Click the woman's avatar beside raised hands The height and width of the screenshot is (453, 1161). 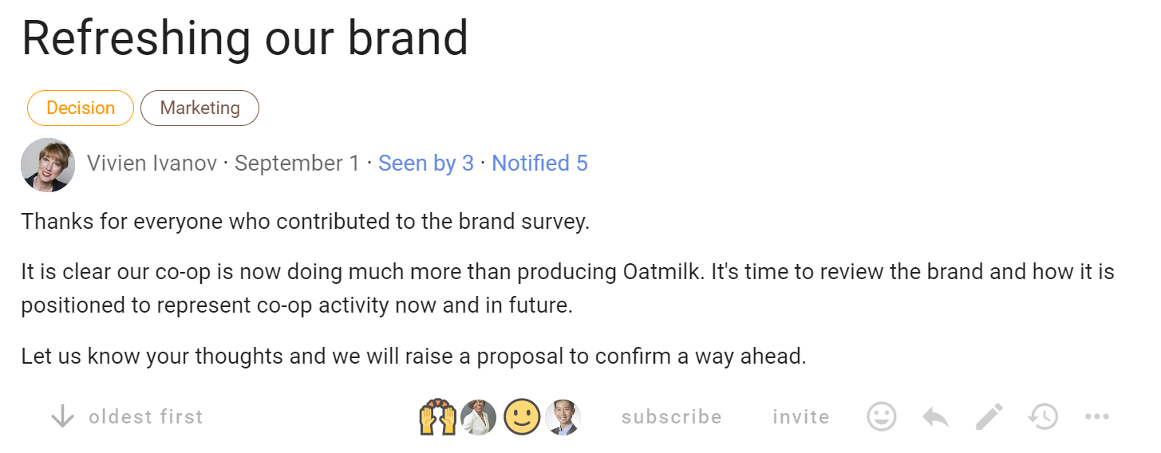[x=479, y=416]
